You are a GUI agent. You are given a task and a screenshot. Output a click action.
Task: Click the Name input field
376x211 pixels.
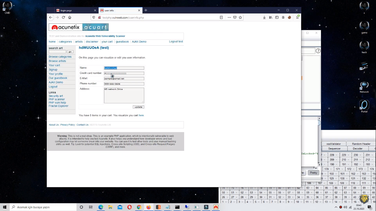coord(124,68)
